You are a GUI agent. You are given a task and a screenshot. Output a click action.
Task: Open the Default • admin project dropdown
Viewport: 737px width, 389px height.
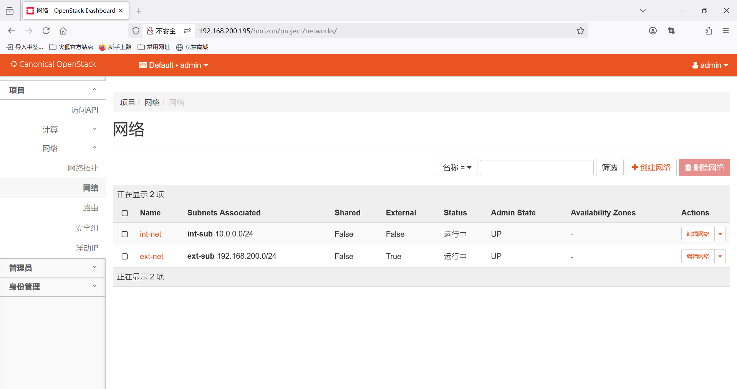(x=174, y=65)
